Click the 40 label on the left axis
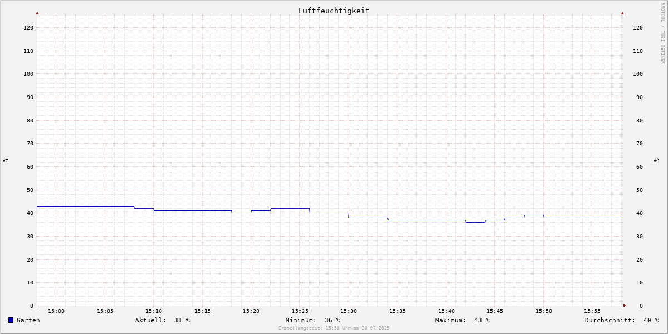The height and width of the screenshot is (334, 668). [30, 213]
